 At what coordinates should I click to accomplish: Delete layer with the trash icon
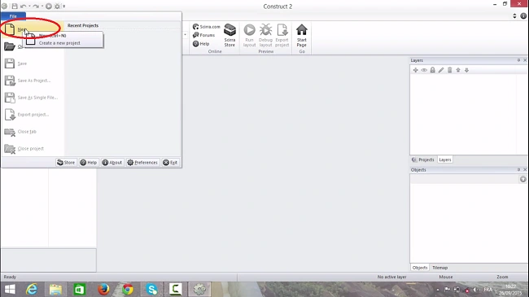(450, 70)
